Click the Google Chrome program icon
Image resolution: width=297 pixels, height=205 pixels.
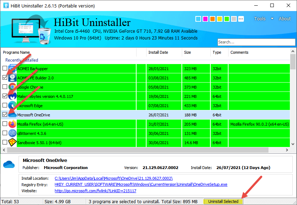12,87
